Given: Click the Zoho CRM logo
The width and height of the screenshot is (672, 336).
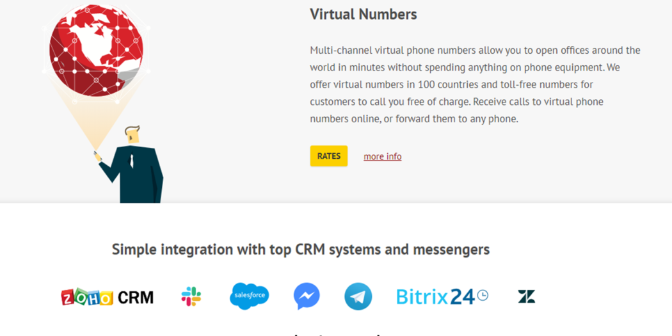Looking at the screenshot, I should click(x=107, y=296).
